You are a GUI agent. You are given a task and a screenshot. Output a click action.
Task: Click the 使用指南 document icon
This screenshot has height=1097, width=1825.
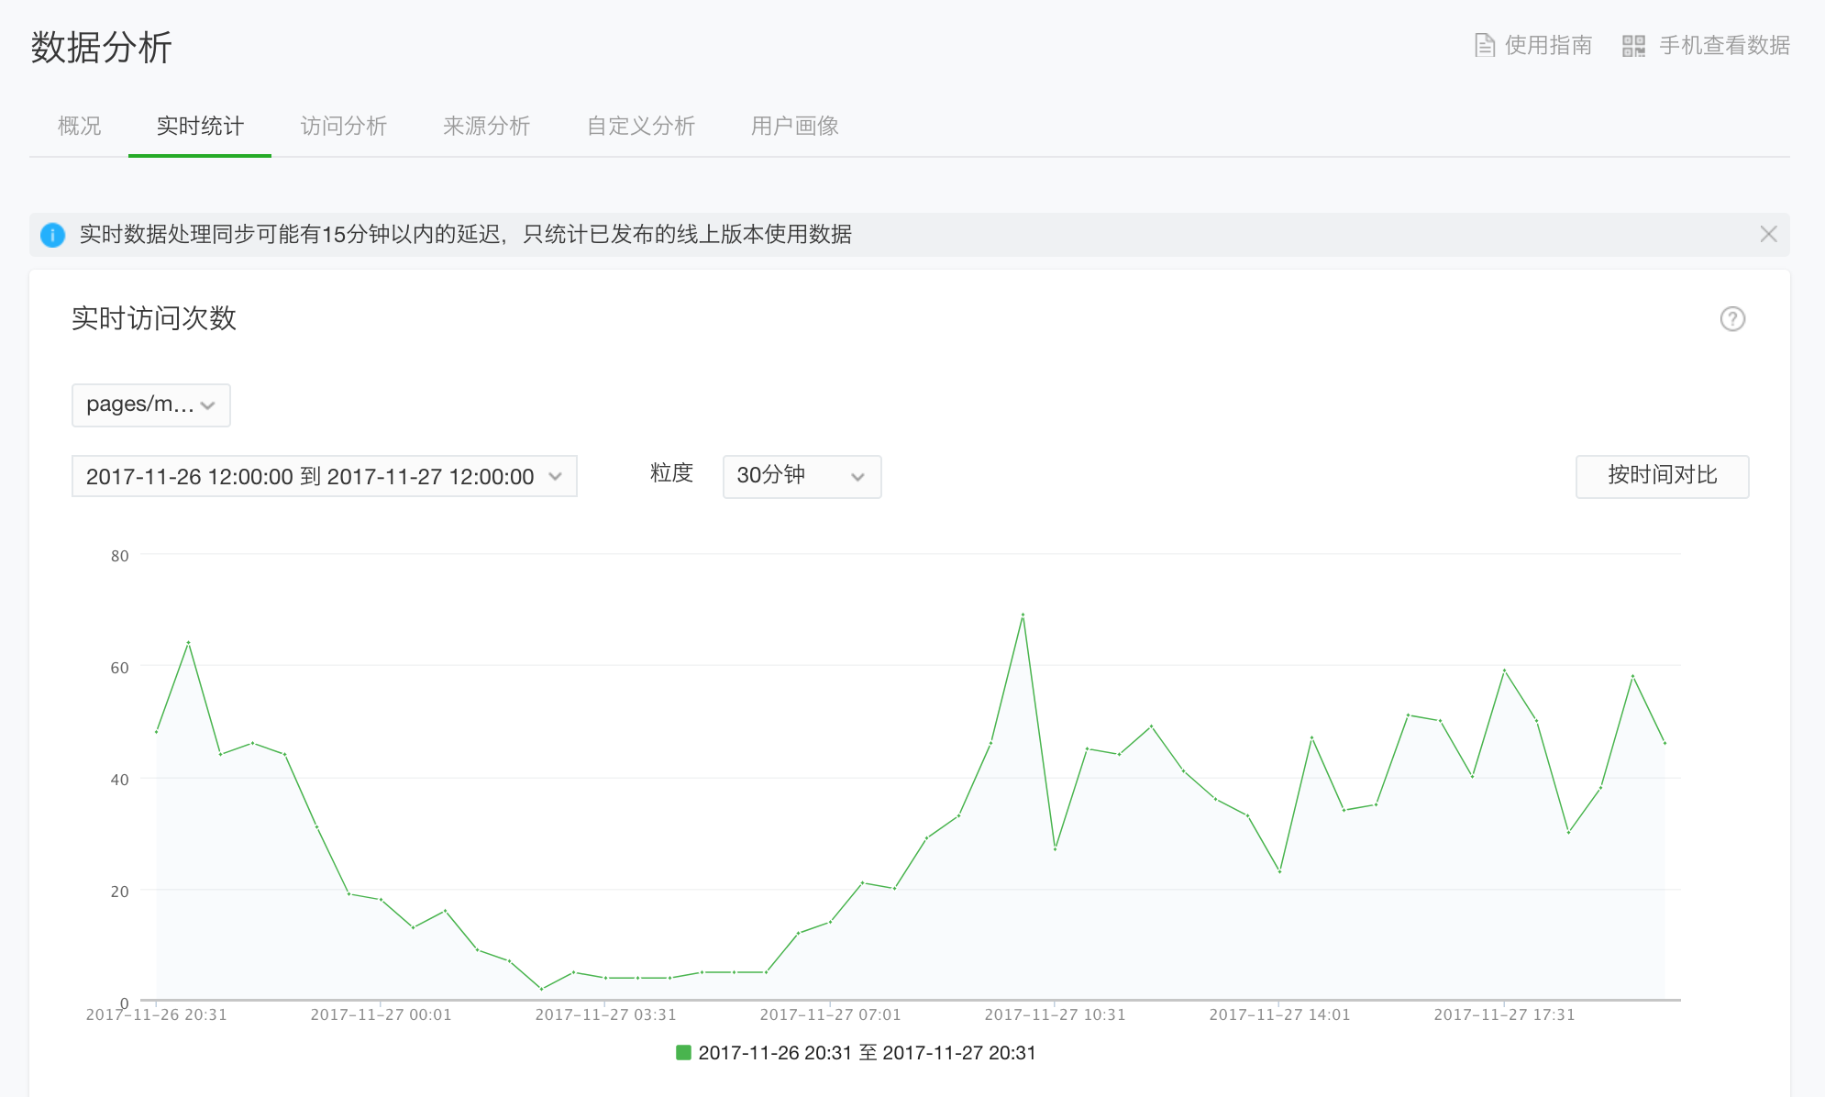click(1487, 44)
